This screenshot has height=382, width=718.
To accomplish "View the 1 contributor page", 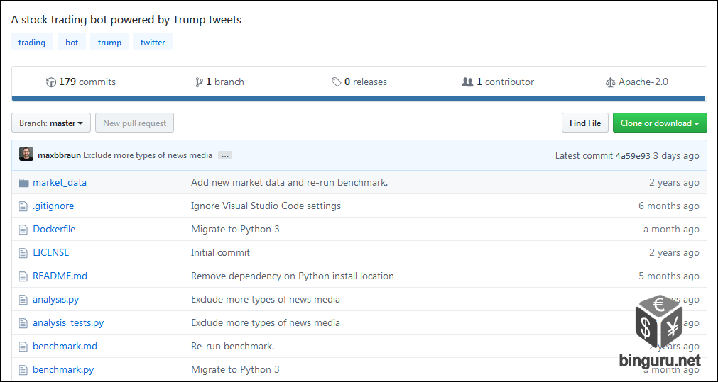I will pos(499,82).
